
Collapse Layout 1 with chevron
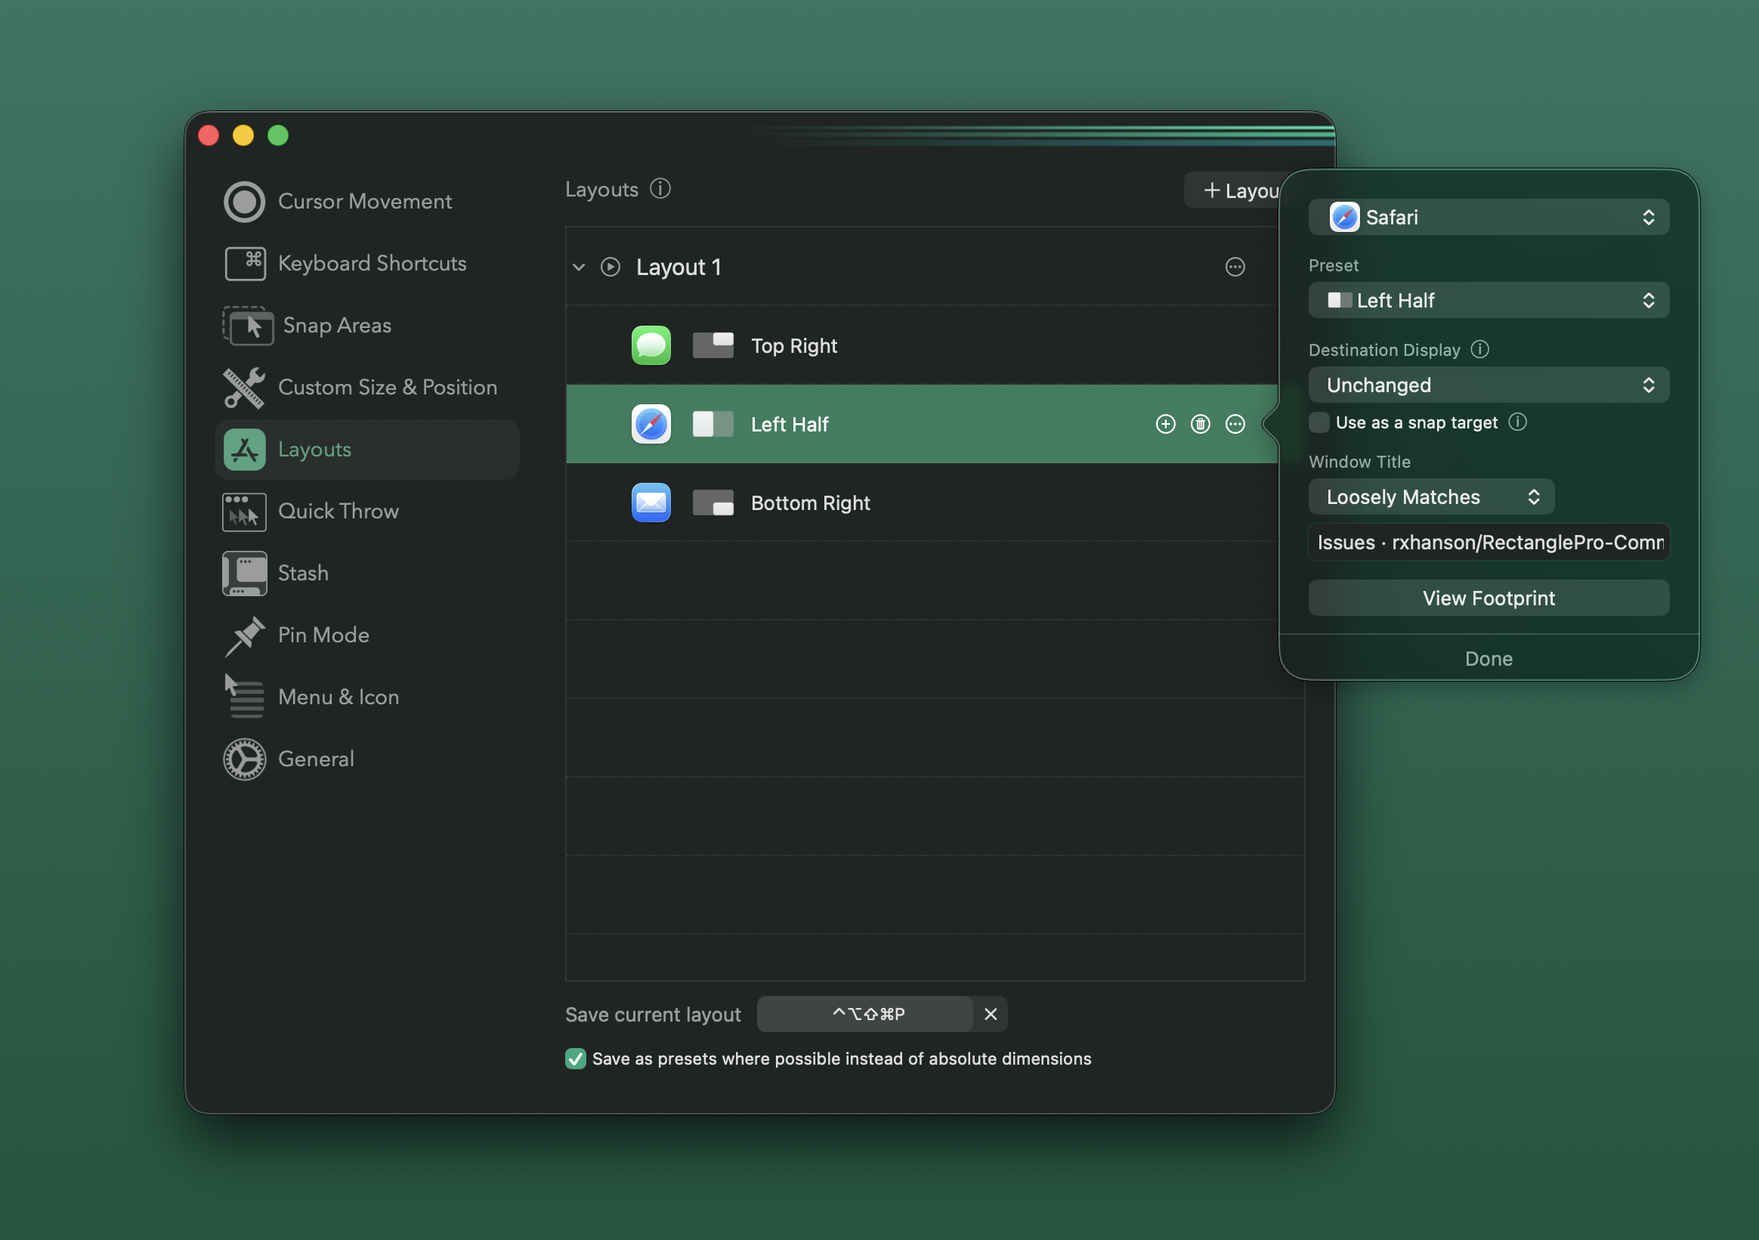point(580,267)
